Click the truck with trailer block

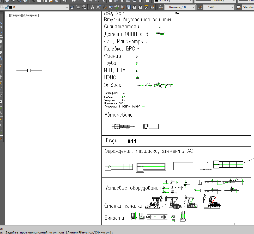click(x=123, y=126)
